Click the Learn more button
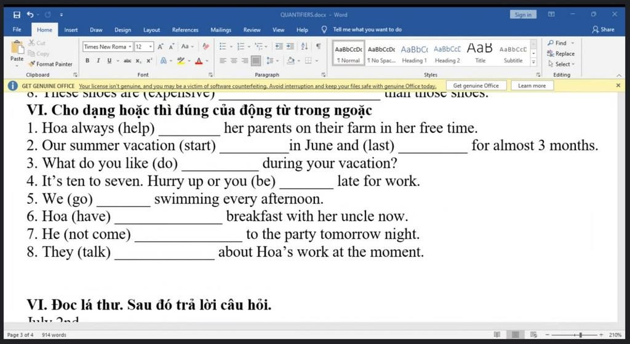This screenshot has height=344, width=630. click(x=532, y=86)
